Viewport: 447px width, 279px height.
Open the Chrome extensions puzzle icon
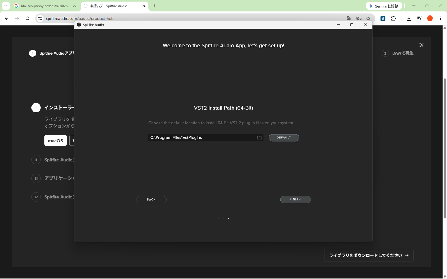pos(393,18)
